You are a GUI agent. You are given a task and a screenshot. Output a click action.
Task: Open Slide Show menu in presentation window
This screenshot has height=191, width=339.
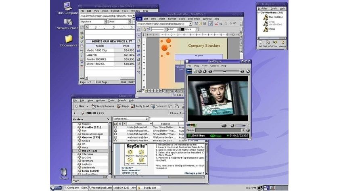click(194, 19)
